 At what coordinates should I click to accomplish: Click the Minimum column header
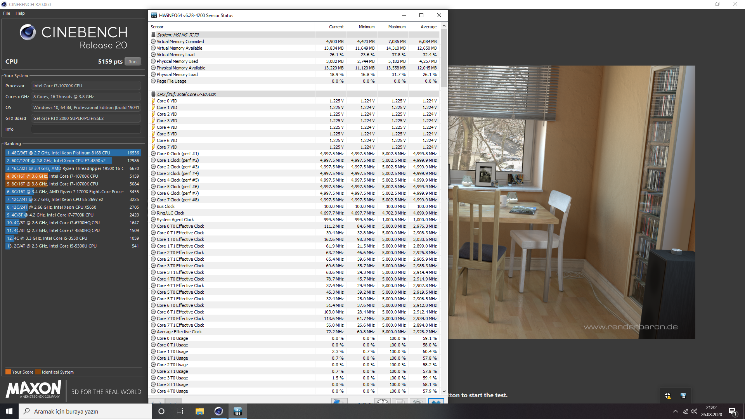(362, 27)
